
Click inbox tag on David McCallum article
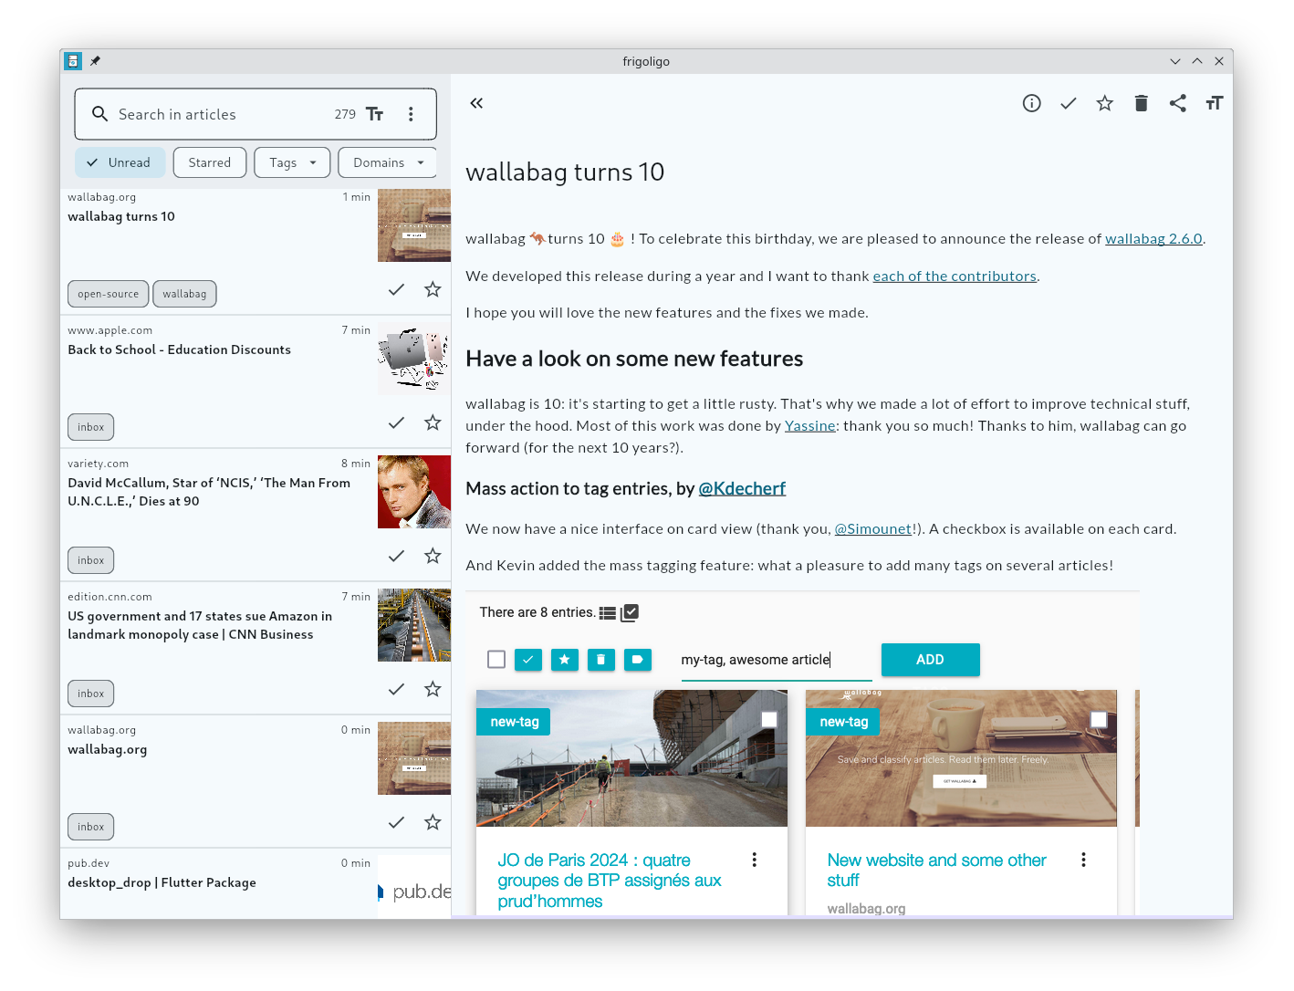91,560
